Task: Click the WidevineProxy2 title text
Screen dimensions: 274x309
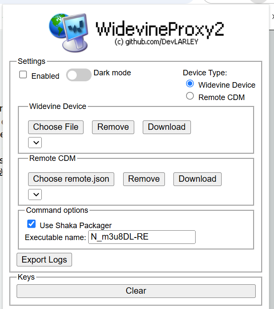Action: click(x=160, y=29)
